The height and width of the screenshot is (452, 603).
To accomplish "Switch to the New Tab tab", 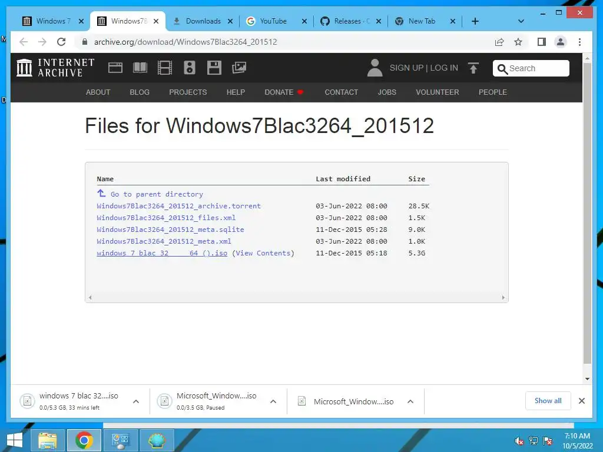I will point(420,21).
